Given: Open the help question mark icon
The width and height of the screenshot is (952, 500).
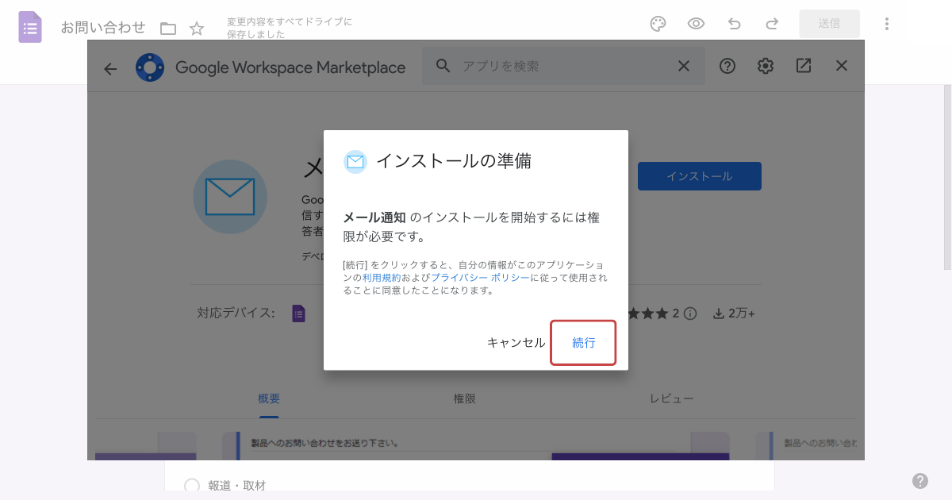Looking at the screenshot, I should point(920,481).
